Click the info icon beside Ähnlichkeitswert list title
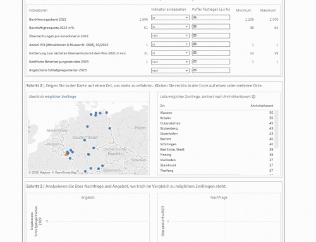The width and height of the screenshot is (316, 242). [253, 97]
